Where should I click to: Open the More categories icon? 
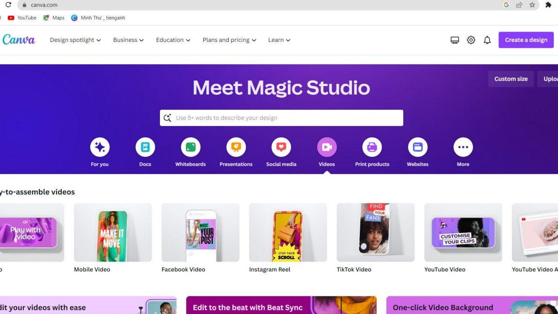(463, 147)
